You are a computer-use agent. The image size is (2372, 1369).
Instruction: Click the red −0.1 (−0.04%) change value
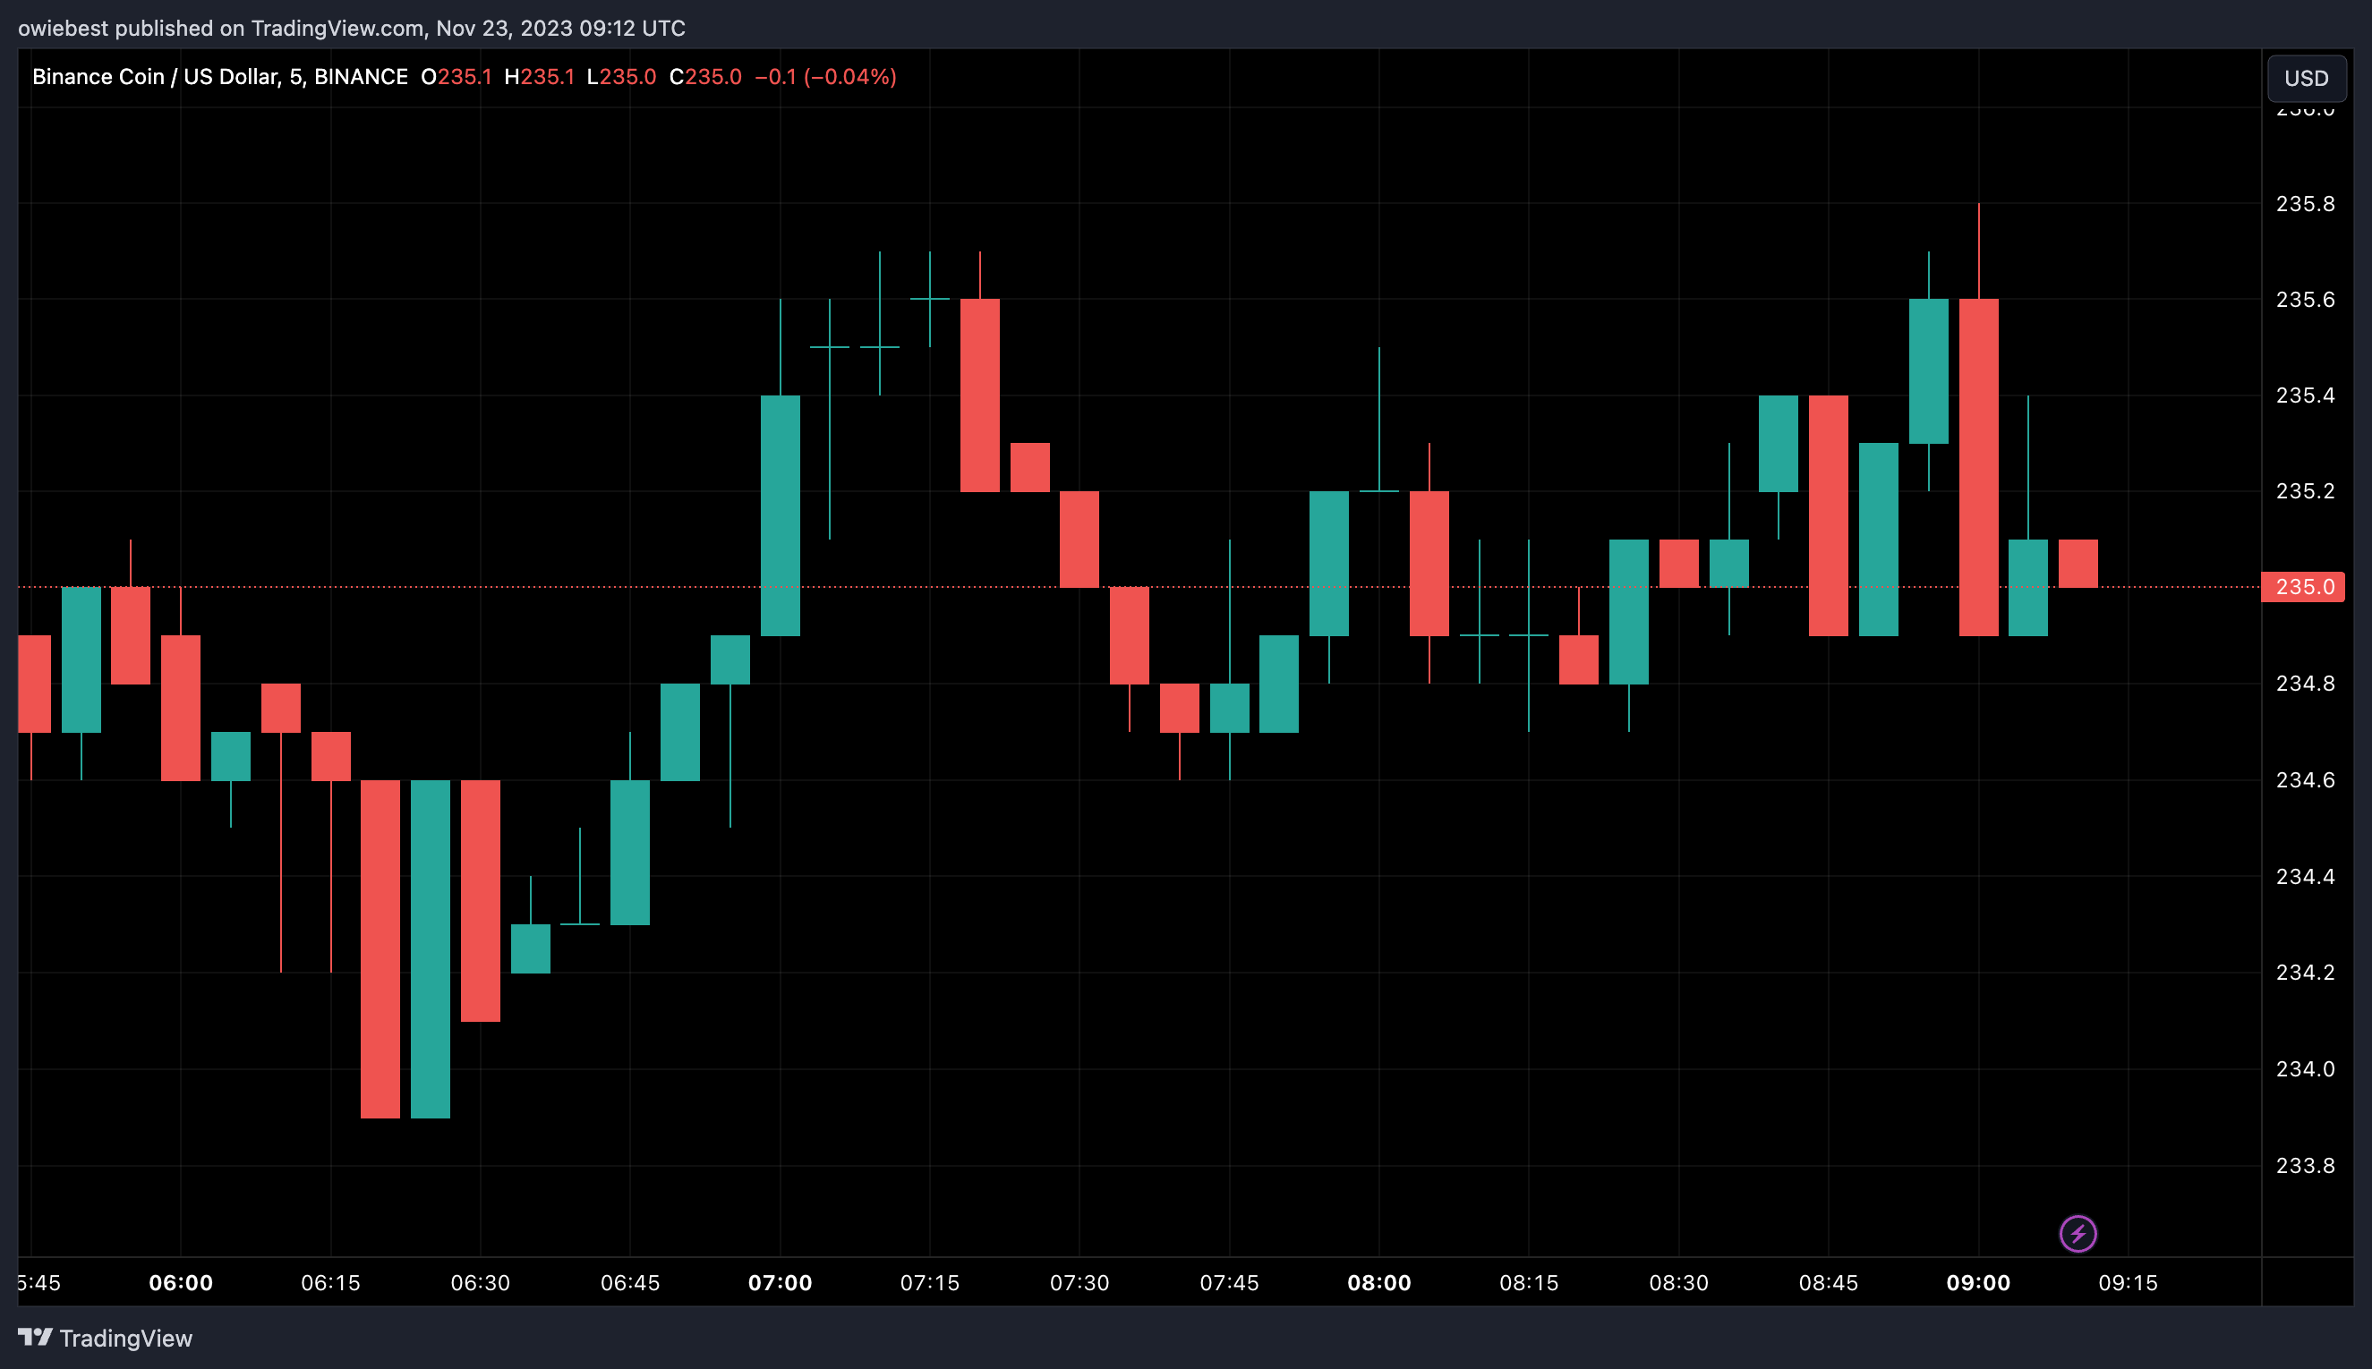click(825, 77)
